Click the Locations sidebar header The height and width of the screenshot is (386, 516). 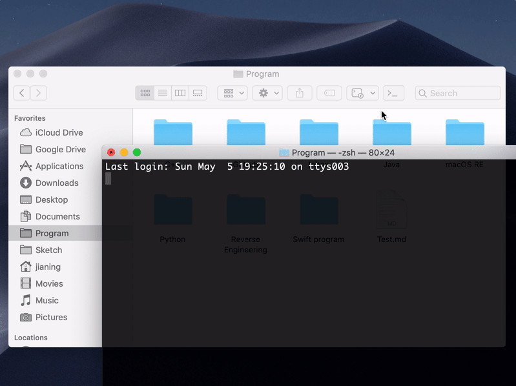30,338
